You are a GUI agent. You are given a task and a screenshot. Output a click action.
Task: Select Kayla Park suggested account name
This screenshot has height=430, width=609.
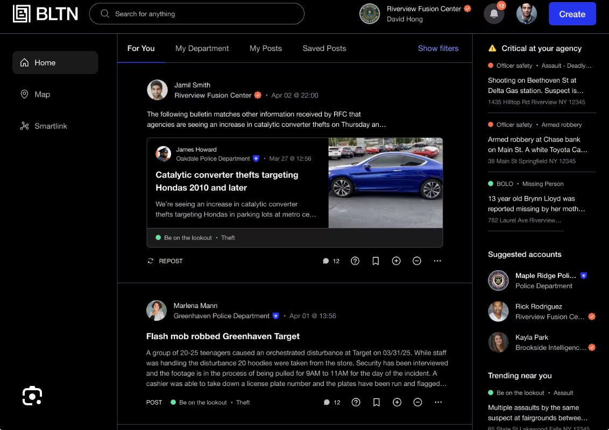(532, 337)
